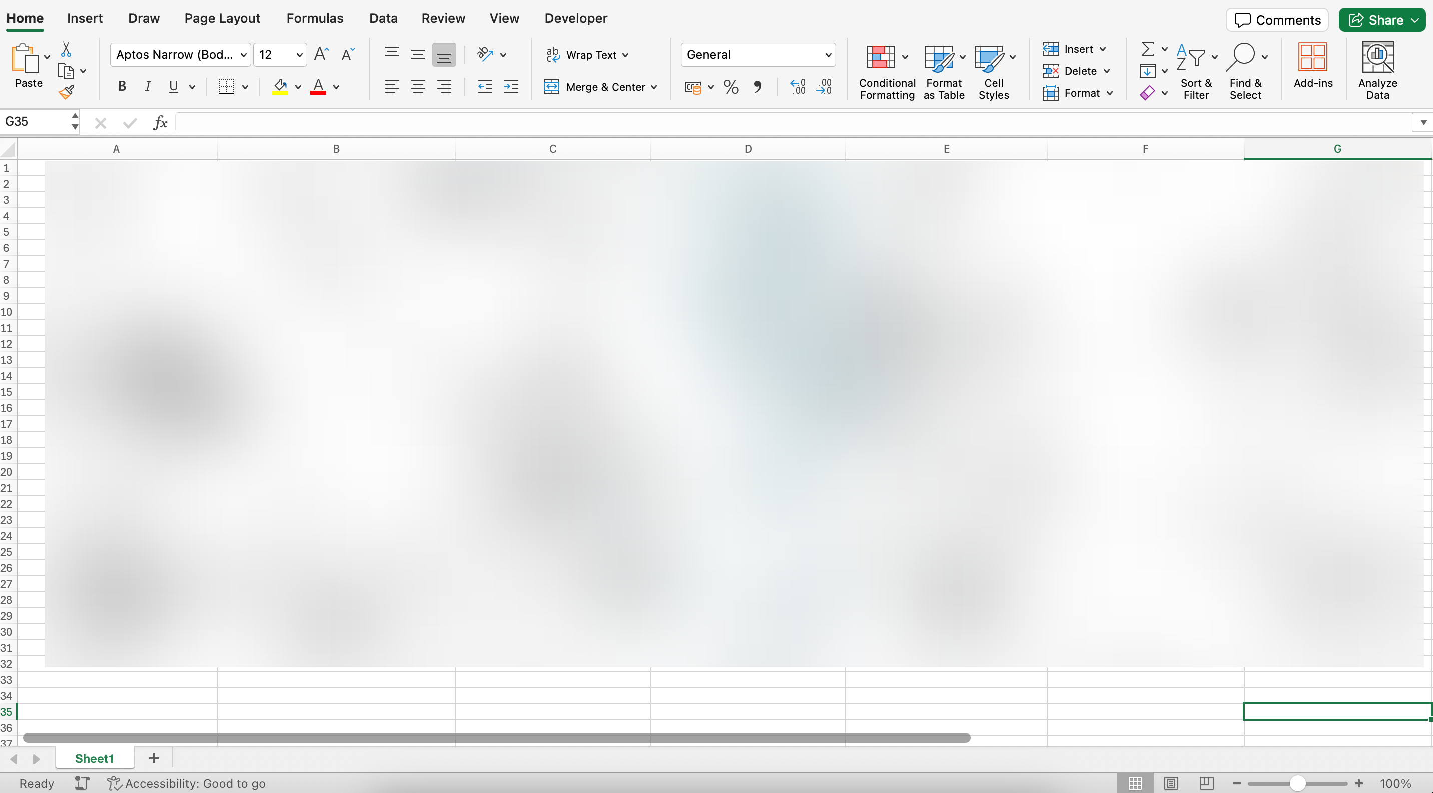Open the Analyze Data tool
The image size is (1433, 793).
click(1377, 70)
